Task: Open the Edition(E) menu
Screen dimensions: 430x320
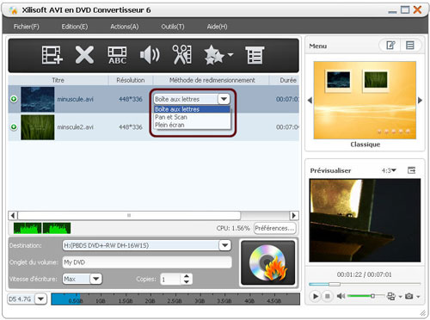Action: [x=75, y=27]
